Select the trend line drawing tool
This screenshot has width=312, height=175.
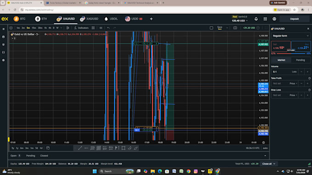pos(80,148)
